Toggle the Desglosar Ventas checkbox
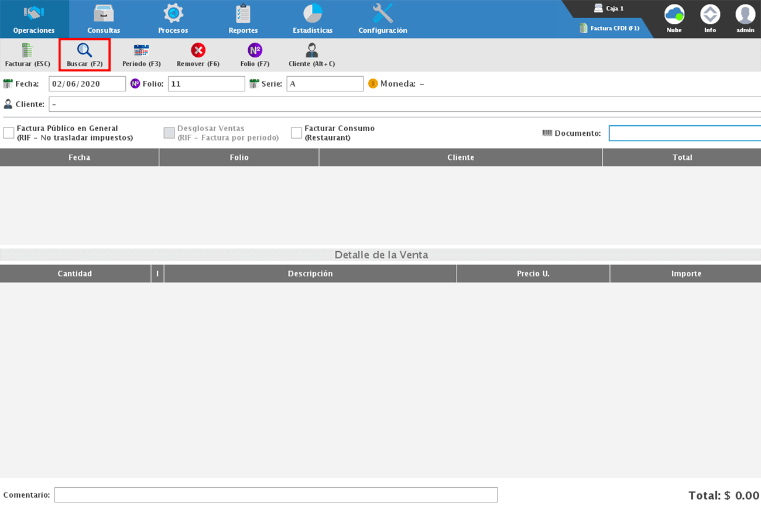Viewport: 761px width, 510px height. tap(169, 133)
